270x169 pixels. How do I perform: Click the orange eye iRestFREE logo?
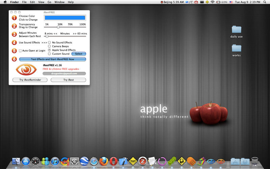tap(26, 69)
